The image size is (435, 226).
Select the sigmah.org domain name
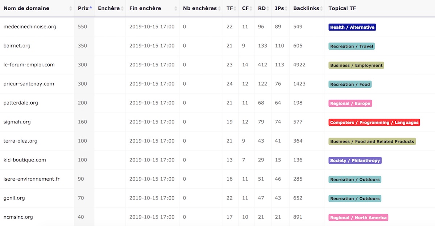tap(17, 122)
